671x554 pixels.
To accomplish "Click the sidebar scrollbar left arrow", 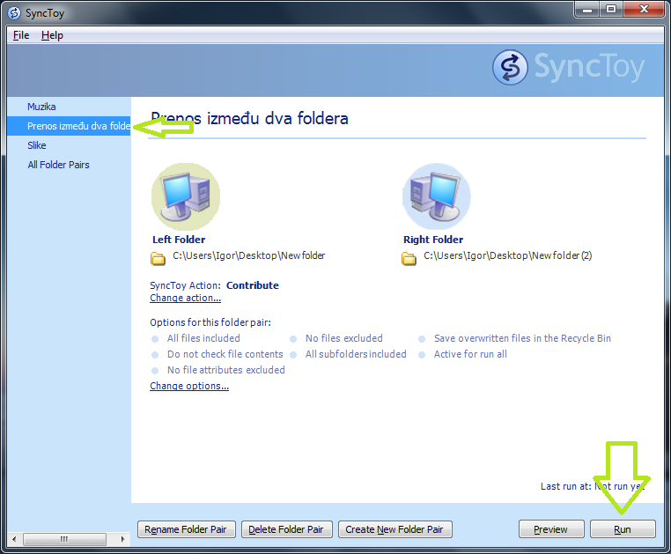I will tap(14, 539).
